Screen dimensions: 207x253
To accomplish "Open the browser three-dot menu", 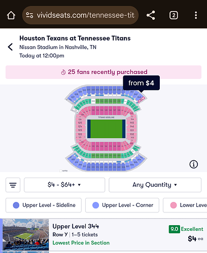I will tap(196, 15).
